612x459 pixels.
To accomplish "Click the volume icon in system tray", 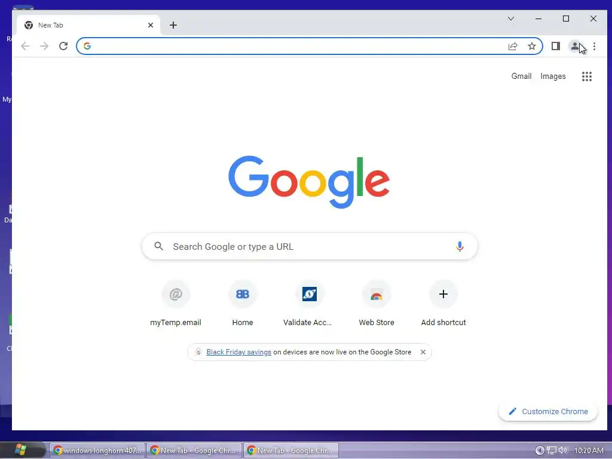I will point(563,451).
